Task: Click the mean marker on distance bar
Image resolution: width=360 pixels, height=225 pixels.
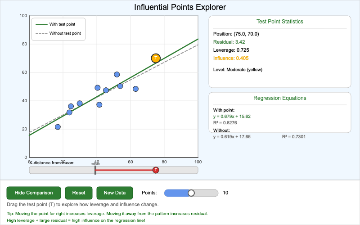Action: click(x=95, y=170)
